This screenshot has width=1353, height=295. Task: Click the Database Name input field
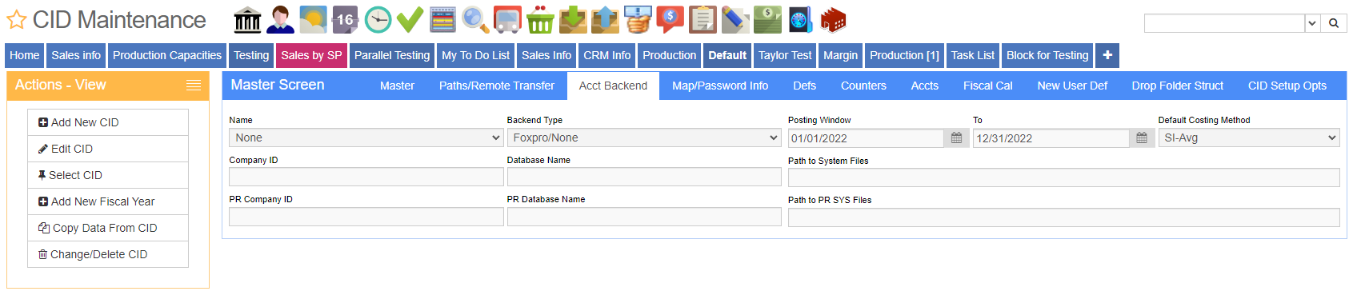click(644, 177)
